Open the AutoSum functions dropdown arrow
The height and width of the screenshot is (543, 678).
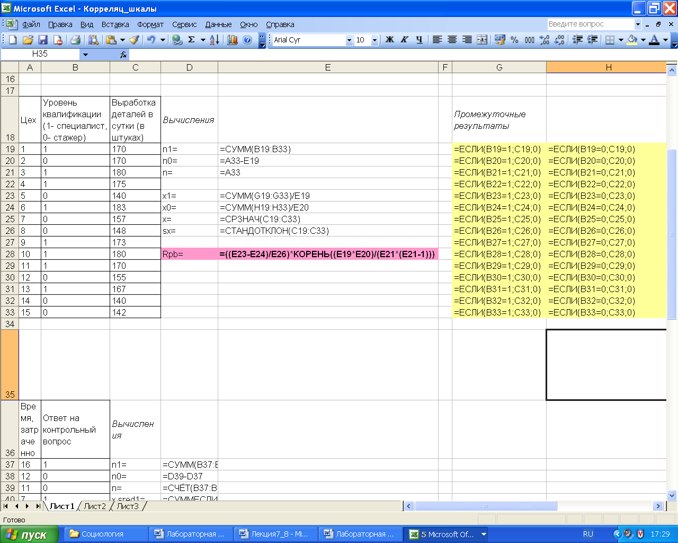(203, 40)
